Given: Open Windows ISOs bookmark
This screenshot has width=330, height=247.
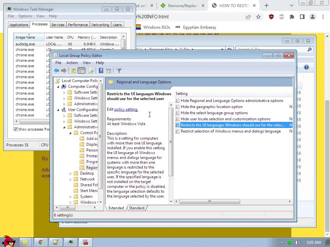Looking at the screenshot, I should (x=153, y=27).
